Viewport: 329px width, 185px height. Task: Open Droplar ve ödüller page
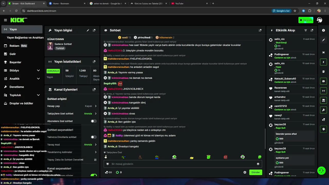point(22,103)
